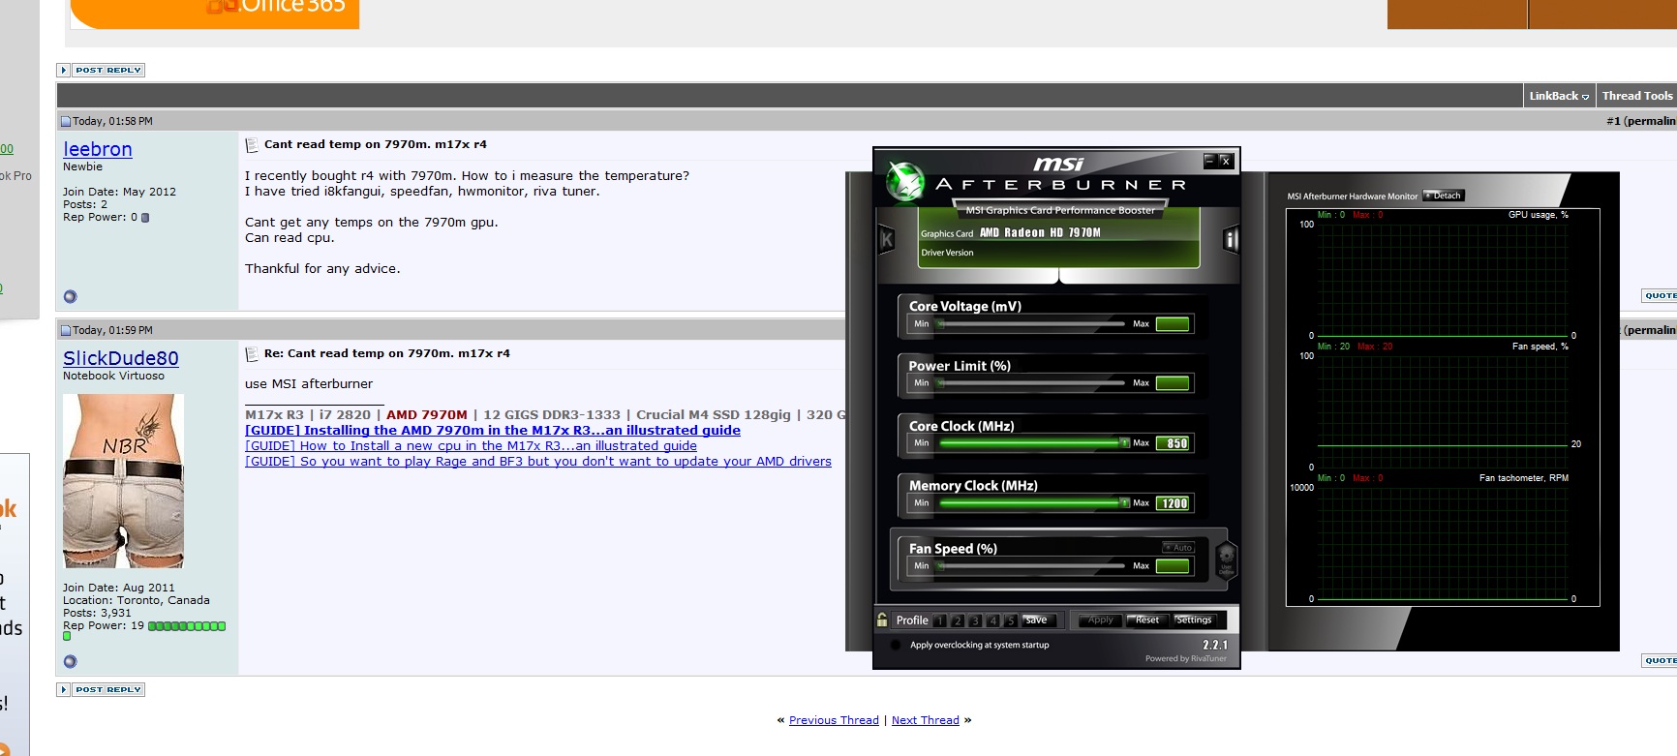The height and width of the screenshot is (756, 1677).
Task: Go to Previous Thread
Action: (834, 720)
